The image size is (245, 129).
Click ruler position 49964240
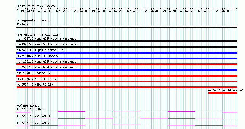[x=151, y=11]
